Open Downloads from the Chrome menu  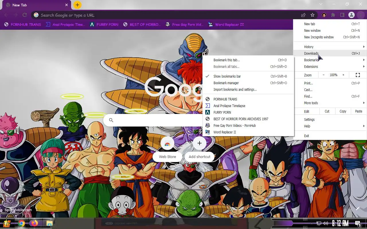tap(330, 54)
